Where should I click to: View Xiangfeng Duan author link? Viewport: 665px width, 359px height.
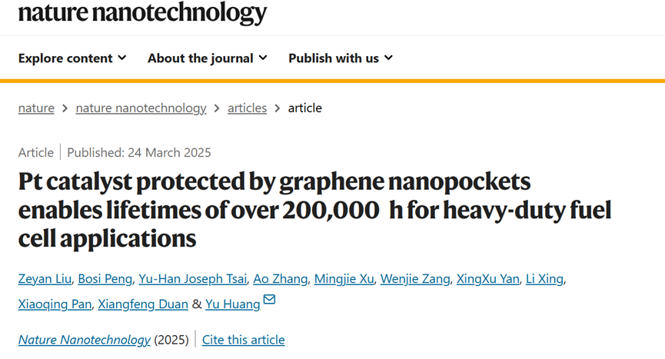pos(143,304)
